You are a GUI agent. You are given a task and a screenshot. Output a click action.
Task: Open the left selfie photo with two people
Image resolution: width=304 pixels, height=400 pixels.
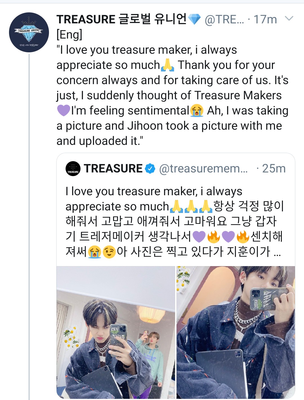point(116,332)
